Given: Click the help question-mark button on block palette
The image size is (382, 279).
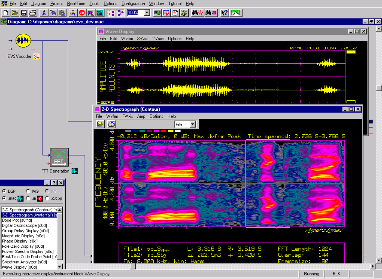Looking at the screenshot, I should tap(54, 183).
